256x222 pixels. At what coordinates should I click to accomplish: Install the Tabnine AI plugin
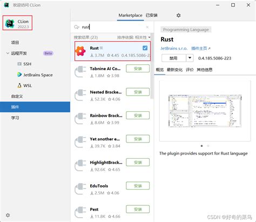click(x=138, y=69)
